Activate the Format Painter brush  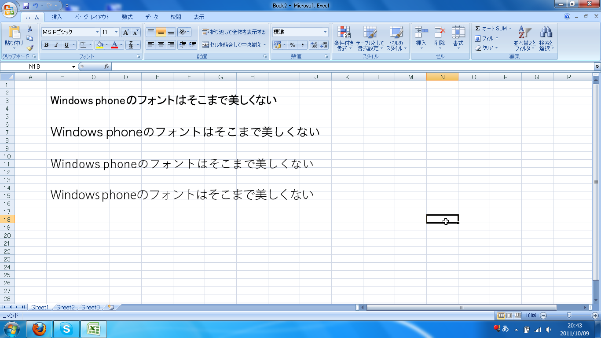pyautogui.click(x=30, y=48)
